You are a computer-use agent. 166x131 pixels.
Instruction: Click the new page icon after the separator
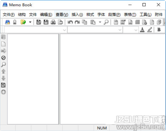click(x=116, y=22)
